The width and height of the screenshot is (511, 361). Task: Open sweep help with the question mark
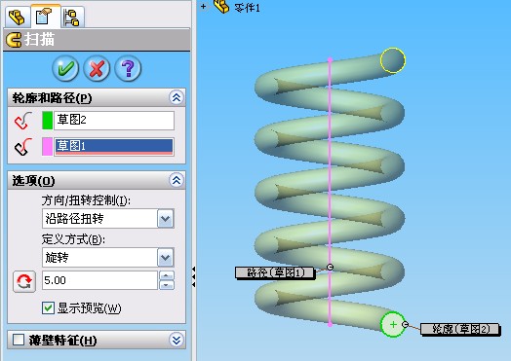tap(128, 68)
